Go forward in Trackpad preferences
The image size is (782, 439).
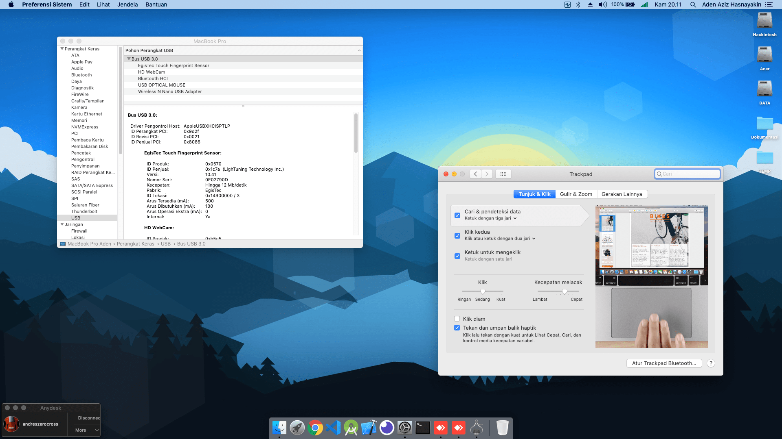(x=487, y=174)
